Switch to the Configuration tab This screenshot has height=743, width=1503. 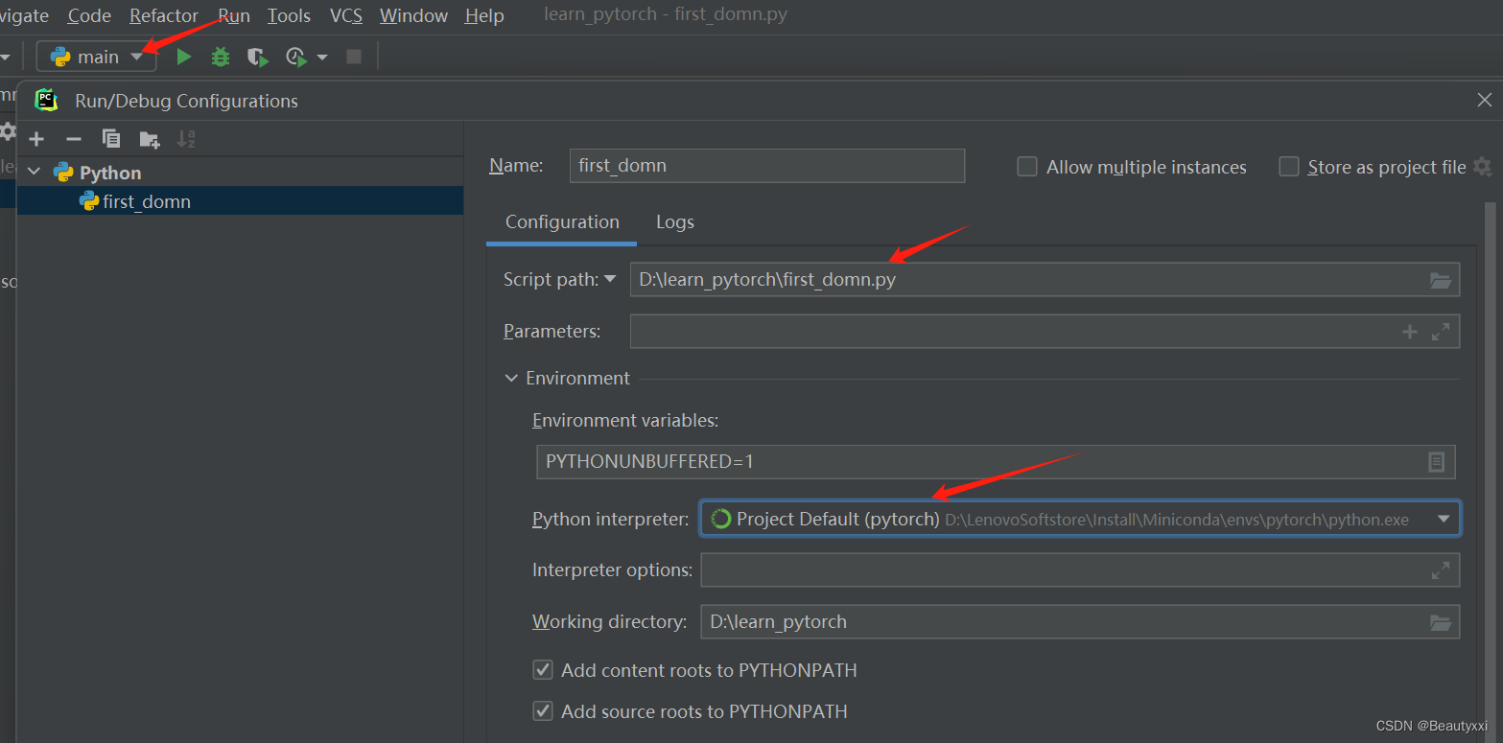coord(562,222)
